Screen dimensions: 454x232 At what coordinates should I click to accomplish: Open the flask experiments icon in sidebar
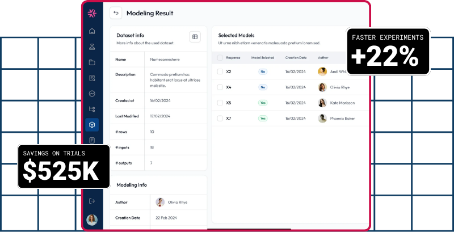(x=92, y=47)
